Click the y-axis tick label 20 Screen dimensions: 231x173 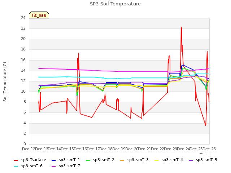[x=23, y=39]
